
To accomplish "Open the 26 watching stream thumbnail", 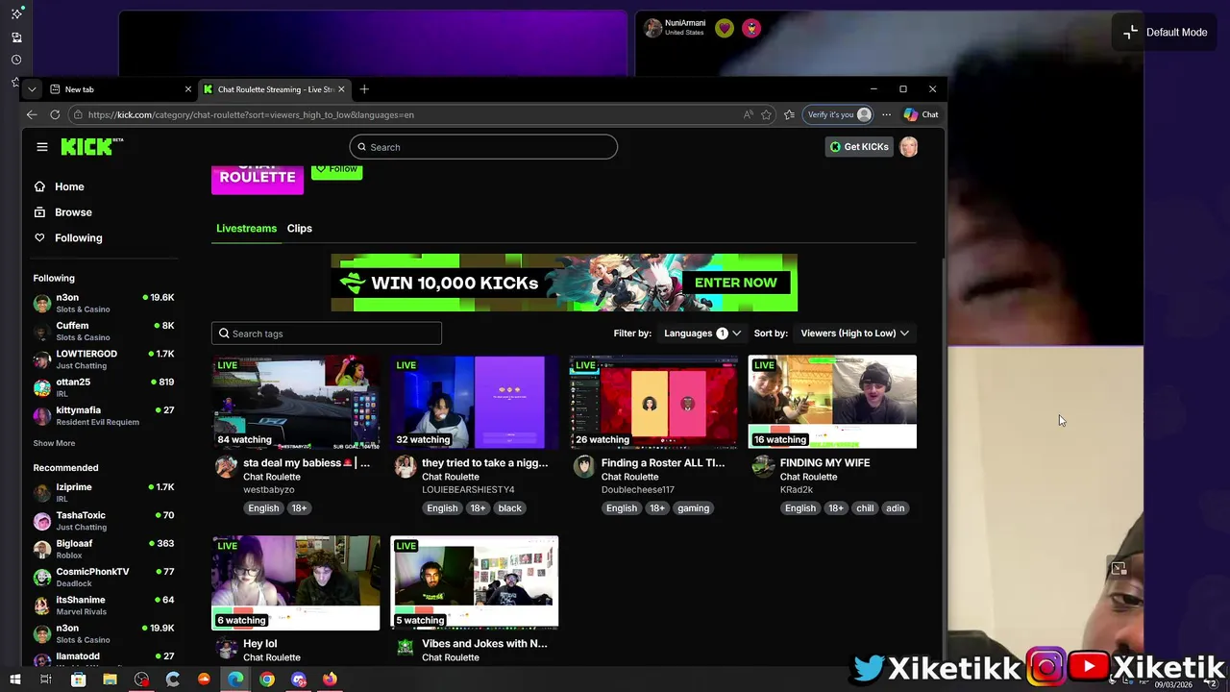I will (x=653, y=402).
